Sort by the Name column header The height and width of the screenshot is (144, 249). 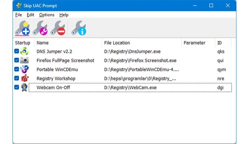click(68, 43)
